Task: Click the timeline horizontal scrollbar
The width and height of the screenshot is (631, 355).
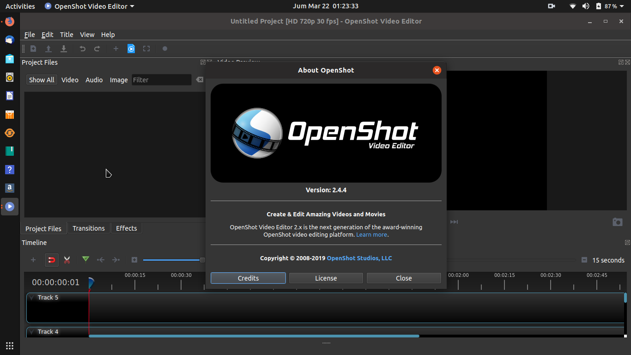Action: click(254, 336)
